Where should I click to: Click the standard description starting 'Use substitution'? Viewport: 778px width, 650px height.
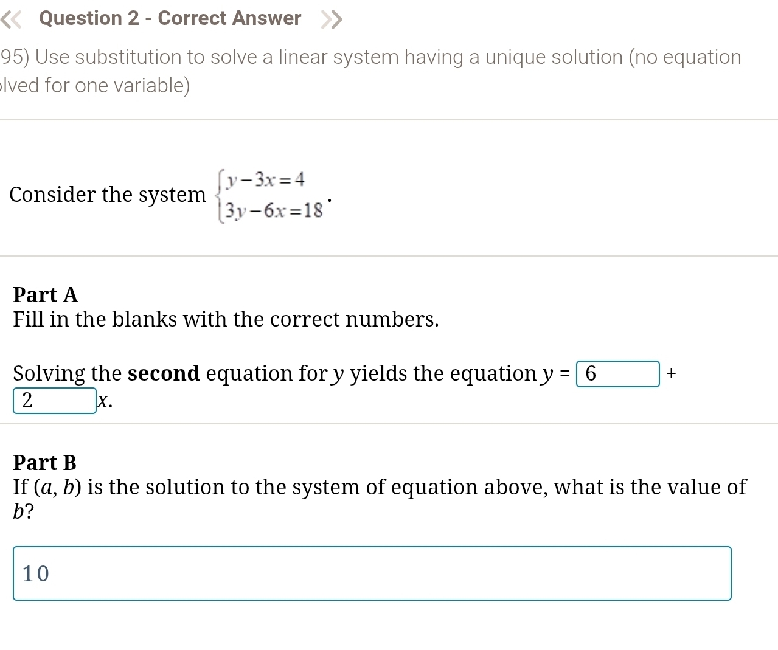click(x=388, y=57)
